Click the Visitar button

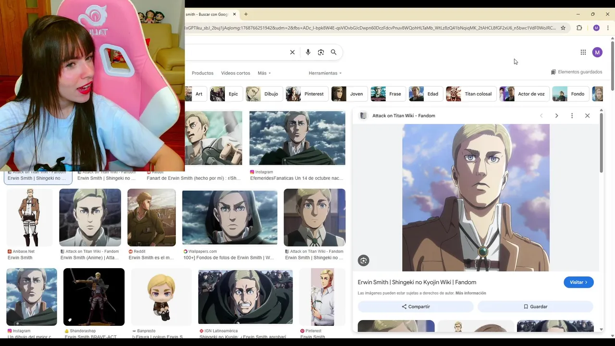[x=578, y=282]
